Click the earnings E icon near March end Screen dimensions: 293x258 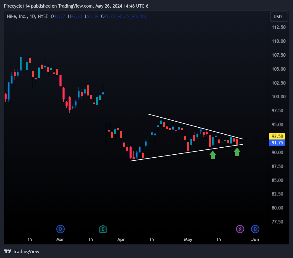tap(103, 229)
